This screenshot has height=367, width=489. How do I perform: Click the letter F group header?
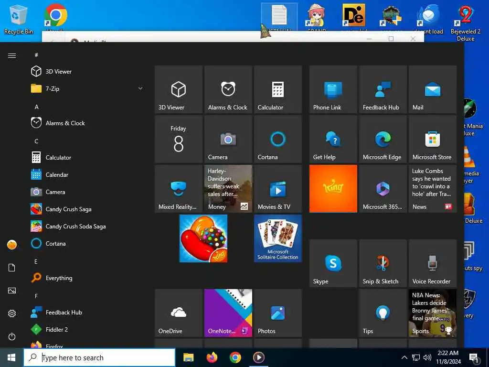36,296
